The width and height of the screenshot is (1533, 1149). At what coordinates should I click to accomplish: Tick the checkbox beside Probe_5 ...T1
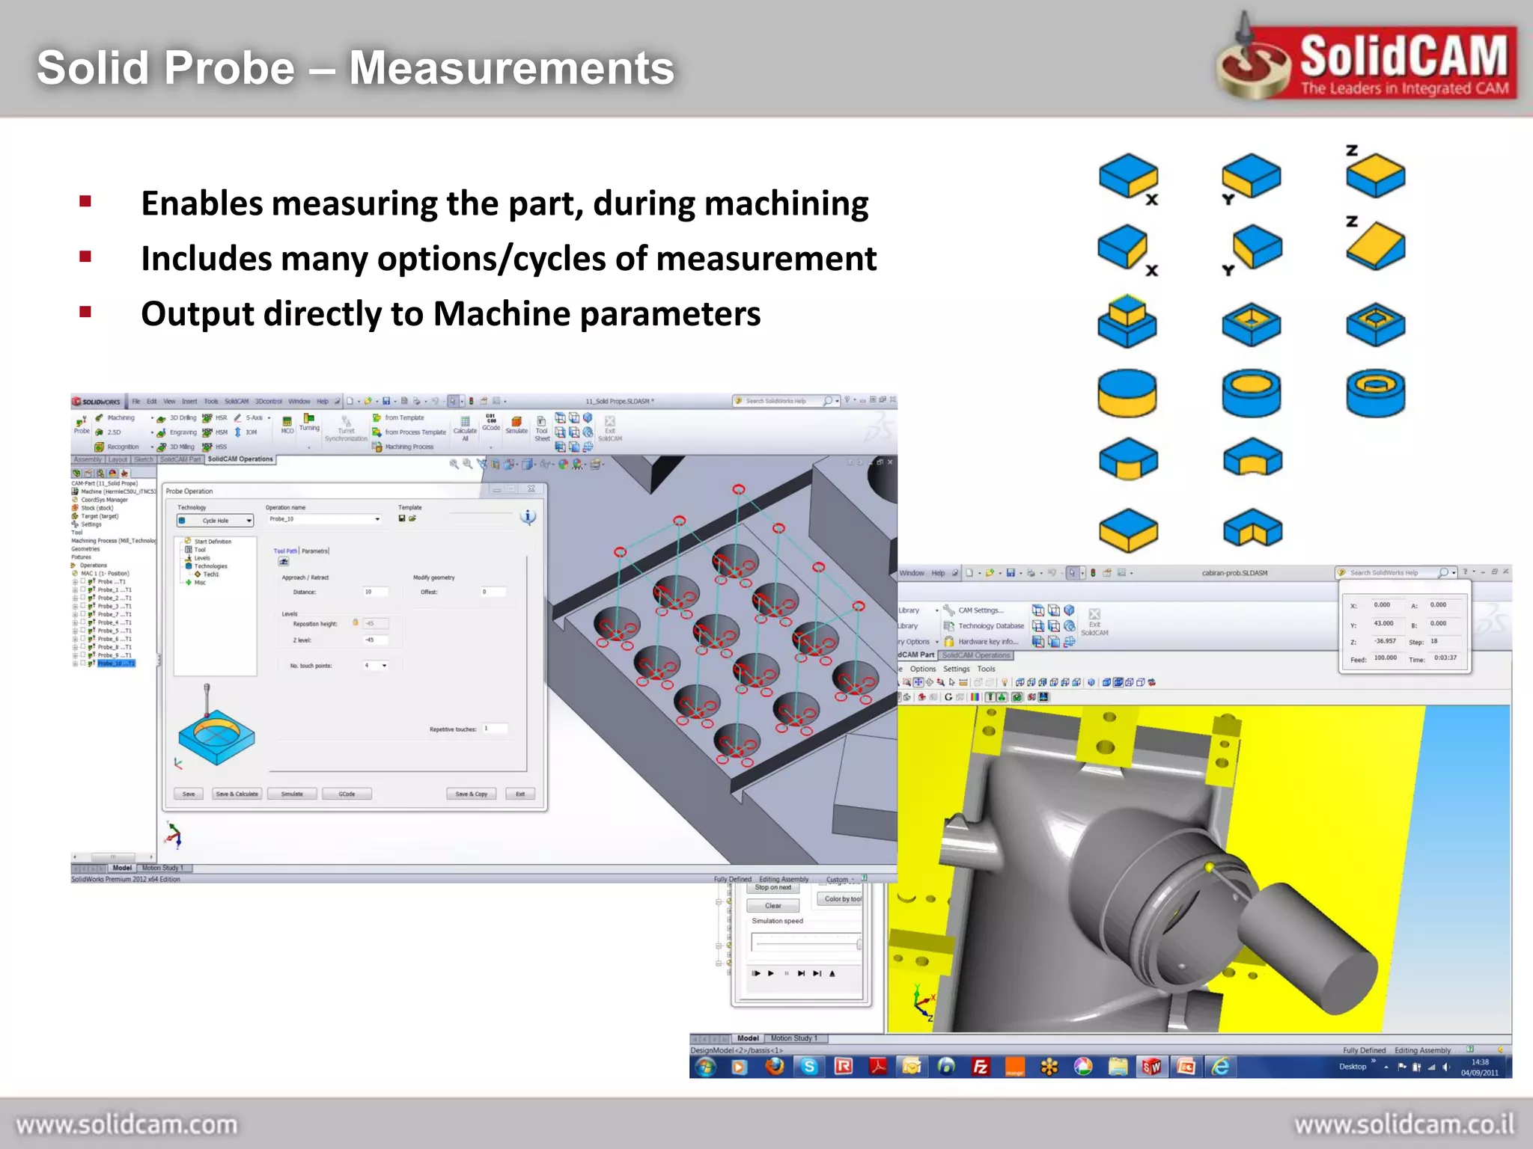click(84, 631)
